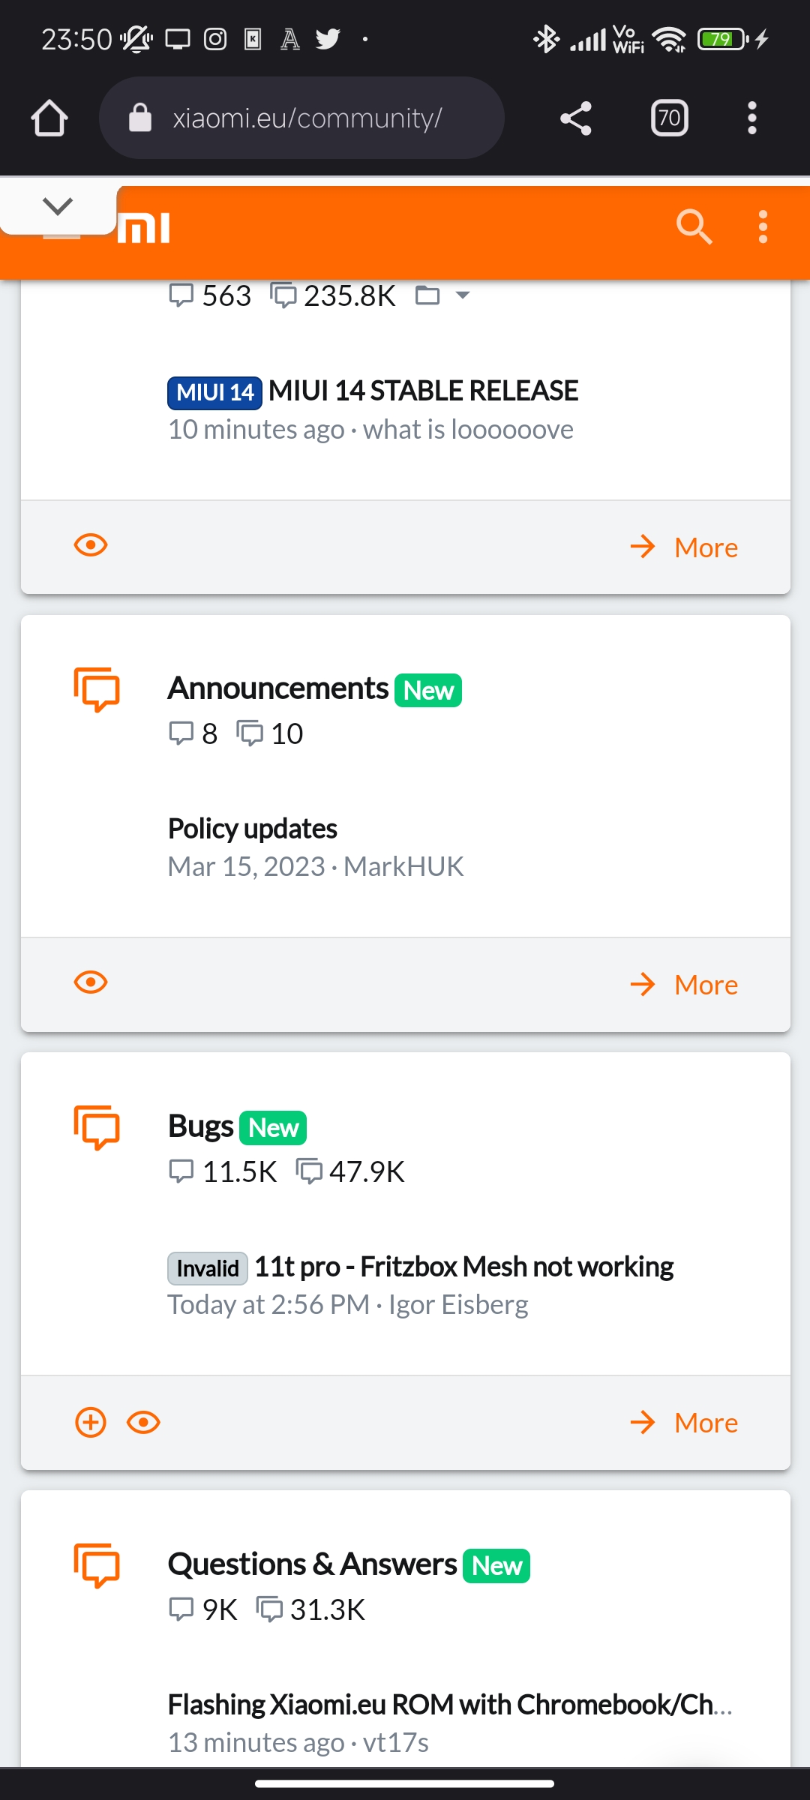The width and height of the screenshot is (810, 1800).
Task: Expand the sub-forums folder dropdown arrow
Action: 463,295
